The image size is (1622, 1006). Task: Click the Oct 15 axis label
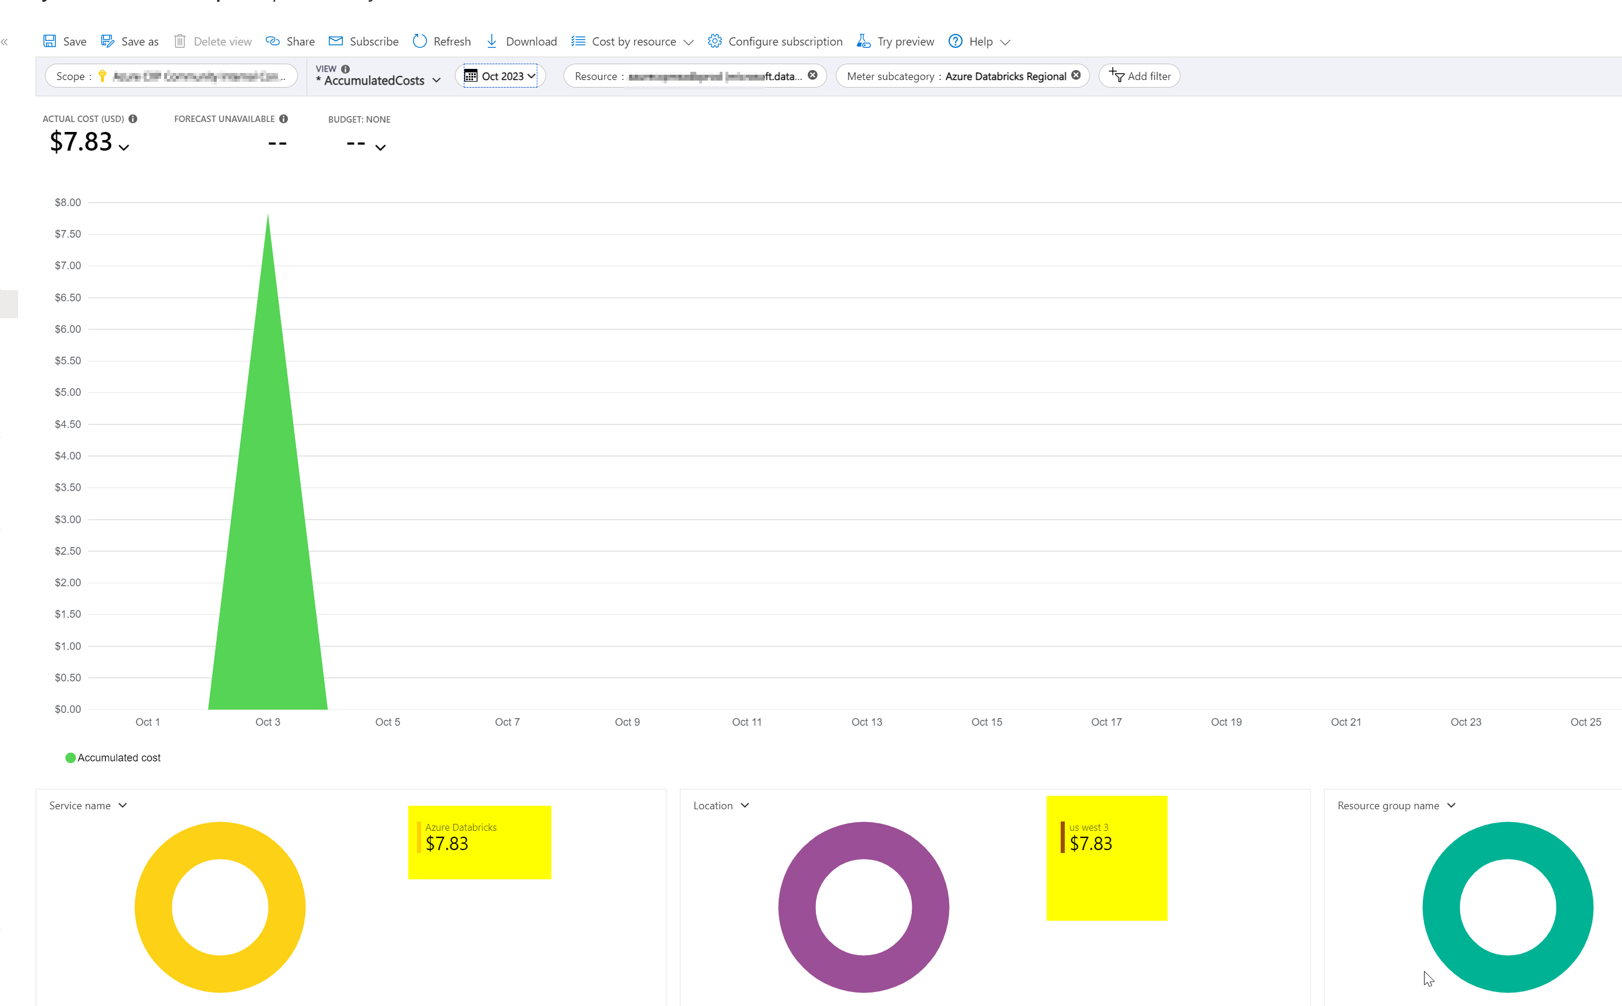(x=987, y=722)
